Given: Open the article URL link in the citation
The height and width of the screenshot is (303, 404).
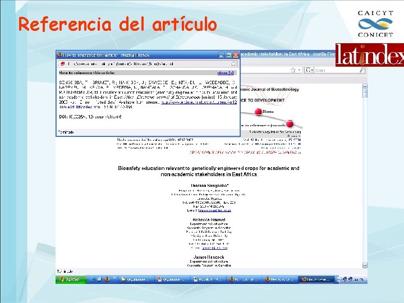Looking at the screenshot, I should (199, 102).
